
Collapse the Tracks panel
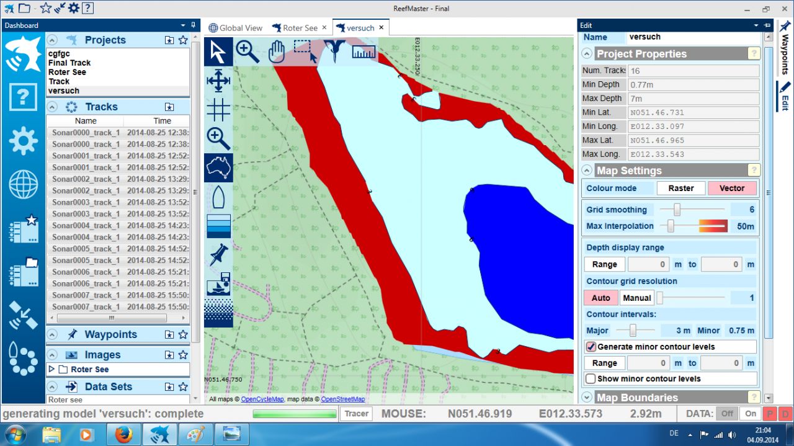(x=52, y=107)
